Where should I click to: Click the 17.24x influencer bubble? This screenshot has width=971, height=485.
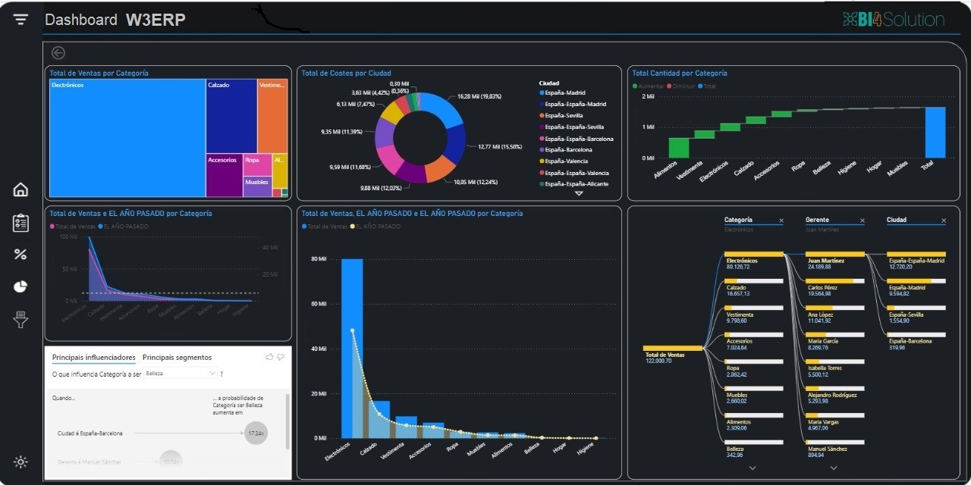[x=256, y=433]
